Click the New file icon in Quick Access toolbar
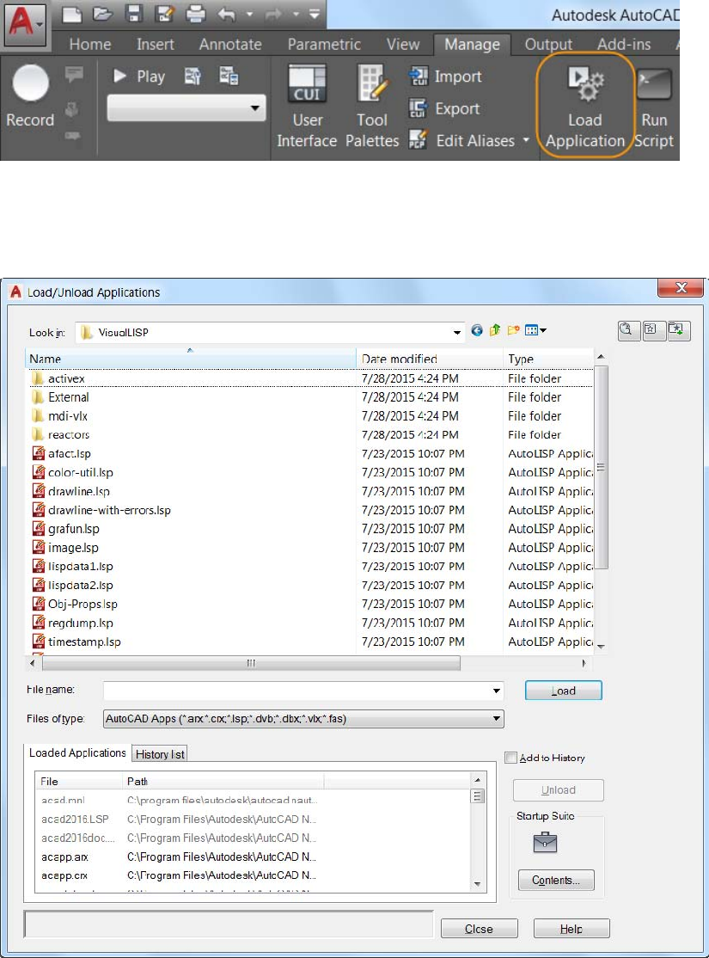The image size is (709, 958). coord(71,14)
